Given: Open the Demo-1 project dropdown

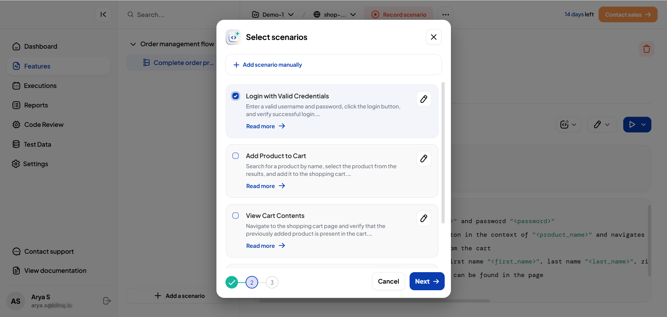Looking at the screenshot, I should coord(273,15).
